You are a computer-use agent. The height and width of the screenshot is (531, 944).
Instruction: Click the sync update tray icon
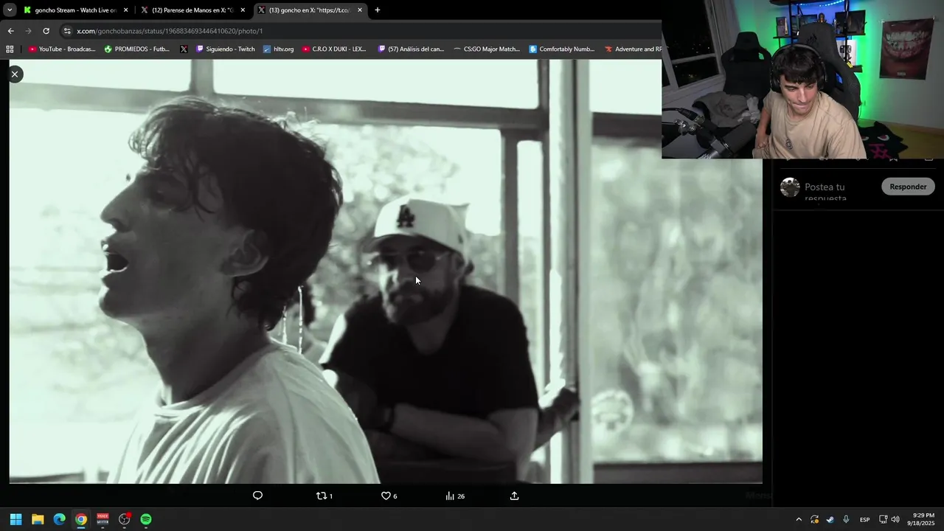(x=814, y=519)
